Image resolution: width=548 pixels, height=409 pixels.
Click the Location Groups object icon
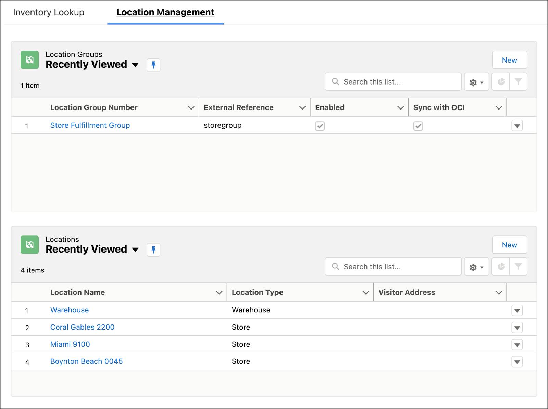tap(30, 60)
